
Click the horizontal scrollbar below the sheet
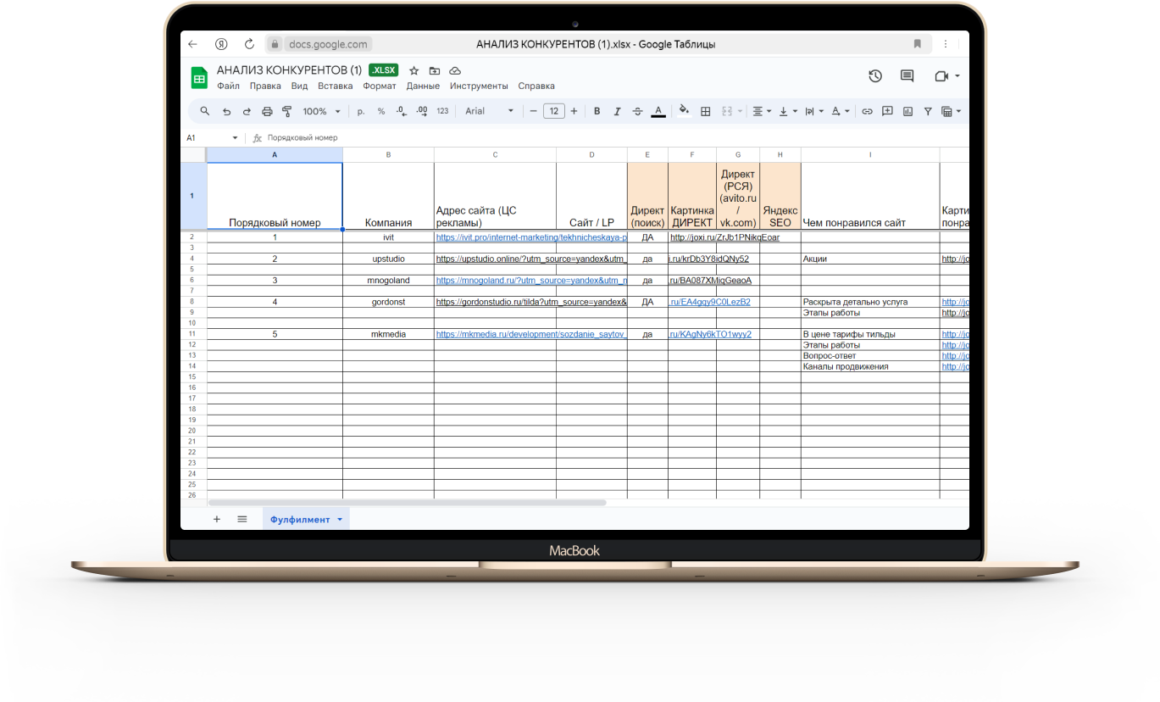[x=408, y=503]
